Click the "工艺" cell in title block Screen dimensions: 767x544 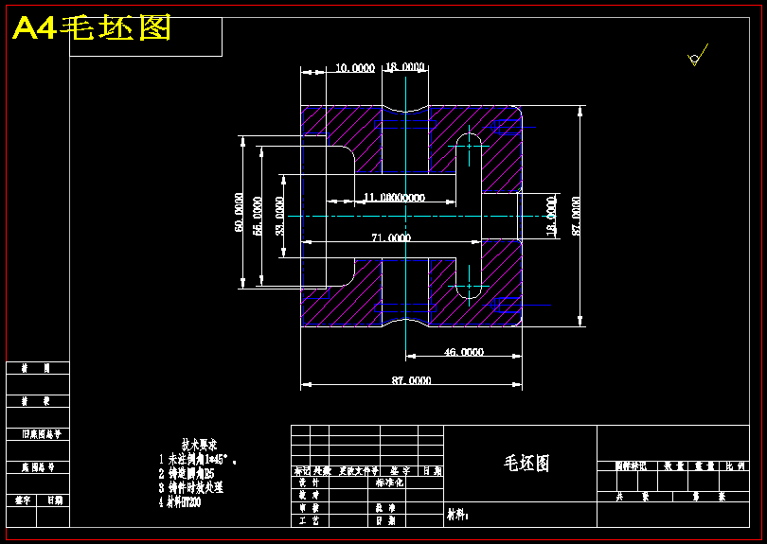click(309, 520)
